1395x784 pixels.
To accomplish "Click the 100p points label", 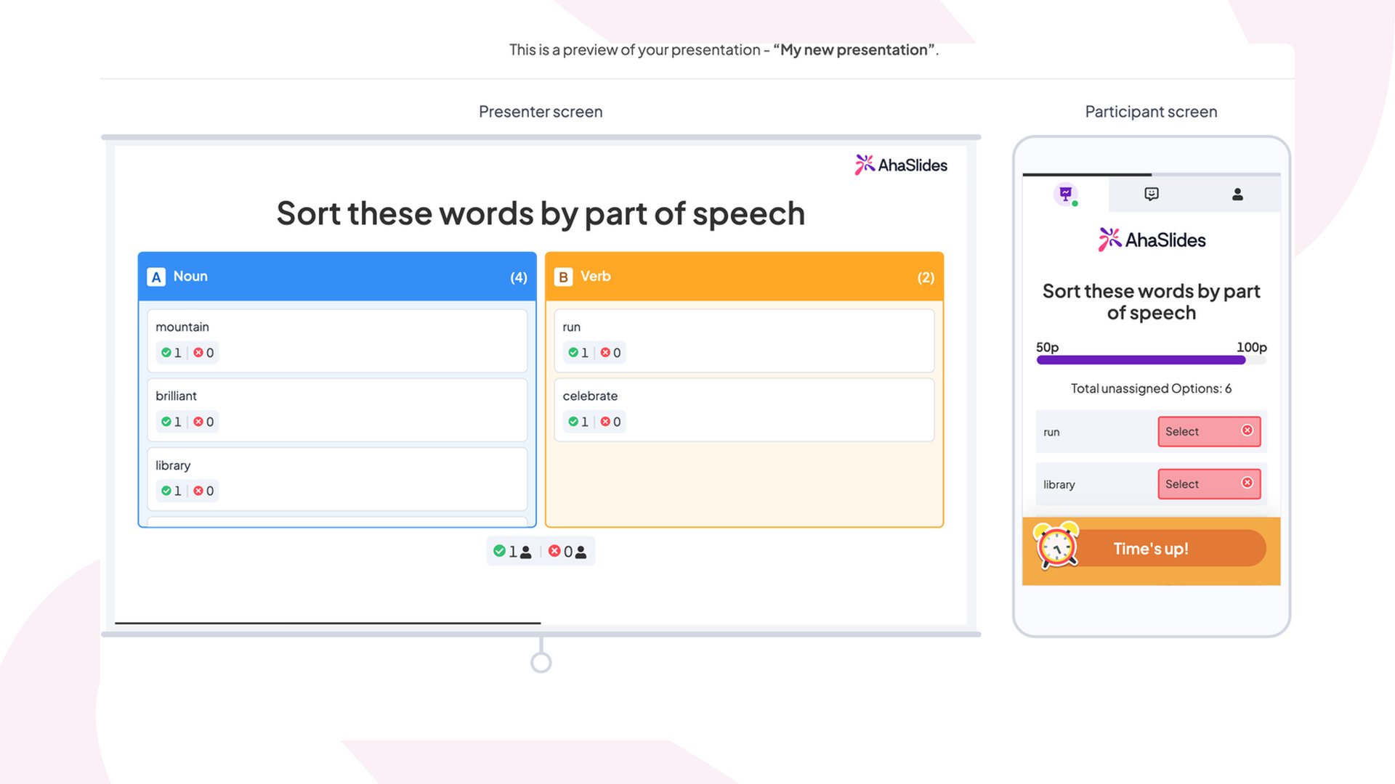I will coord(1251,347).
